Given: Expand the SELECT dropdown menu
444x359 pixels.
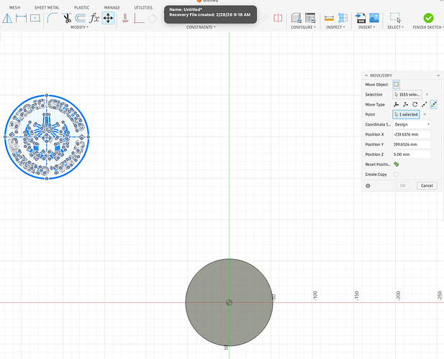Looking at the screenshot, I should tap(396, 27).
